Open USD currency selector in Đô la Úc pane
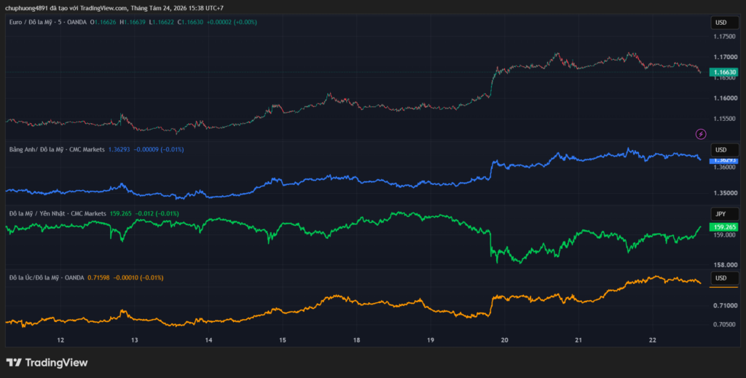The image size is (746, 378). tap(725, 278)
